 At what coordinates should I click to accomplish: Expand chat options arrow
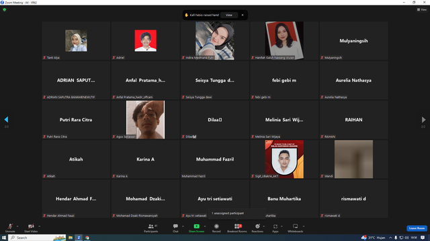pyautogui.click(x=183, y=226)
